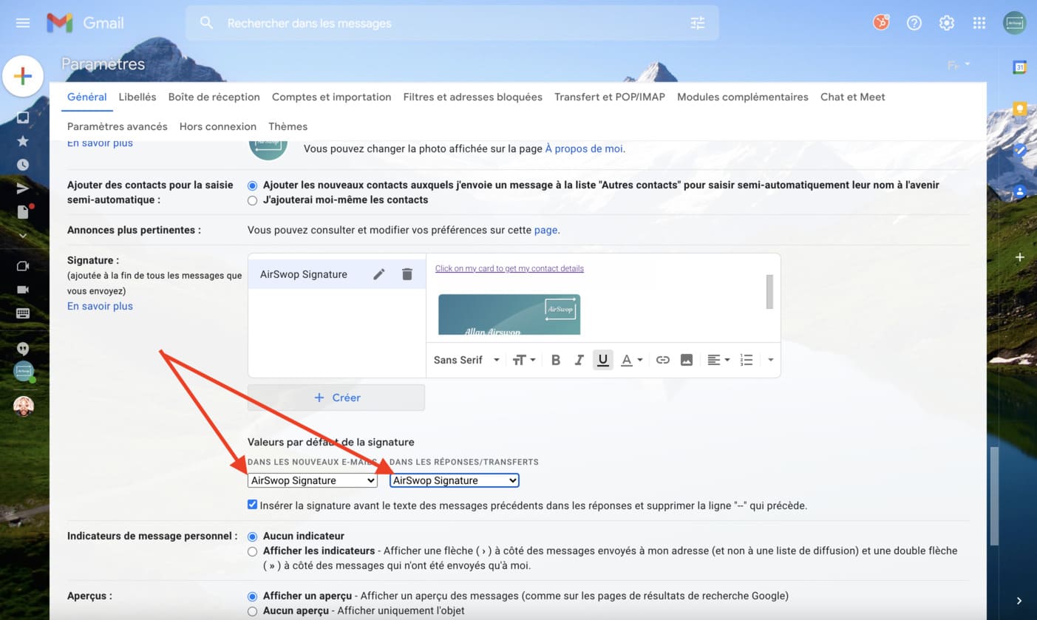
Task: Open Google Tasks side panel icon
Action: 1020,150
